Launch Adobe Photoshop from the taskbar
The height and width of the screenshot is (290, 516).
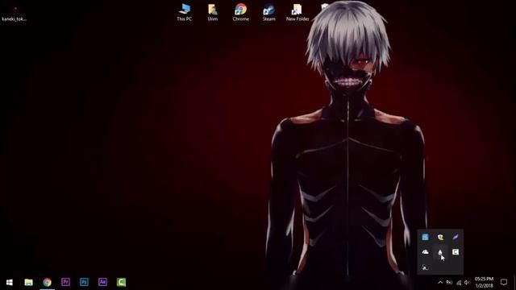pyautogui.click(x=84, y=282)
